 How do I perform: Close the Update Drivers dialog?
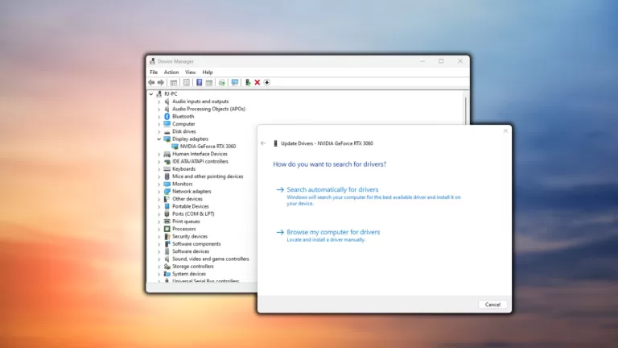point(505,130)
